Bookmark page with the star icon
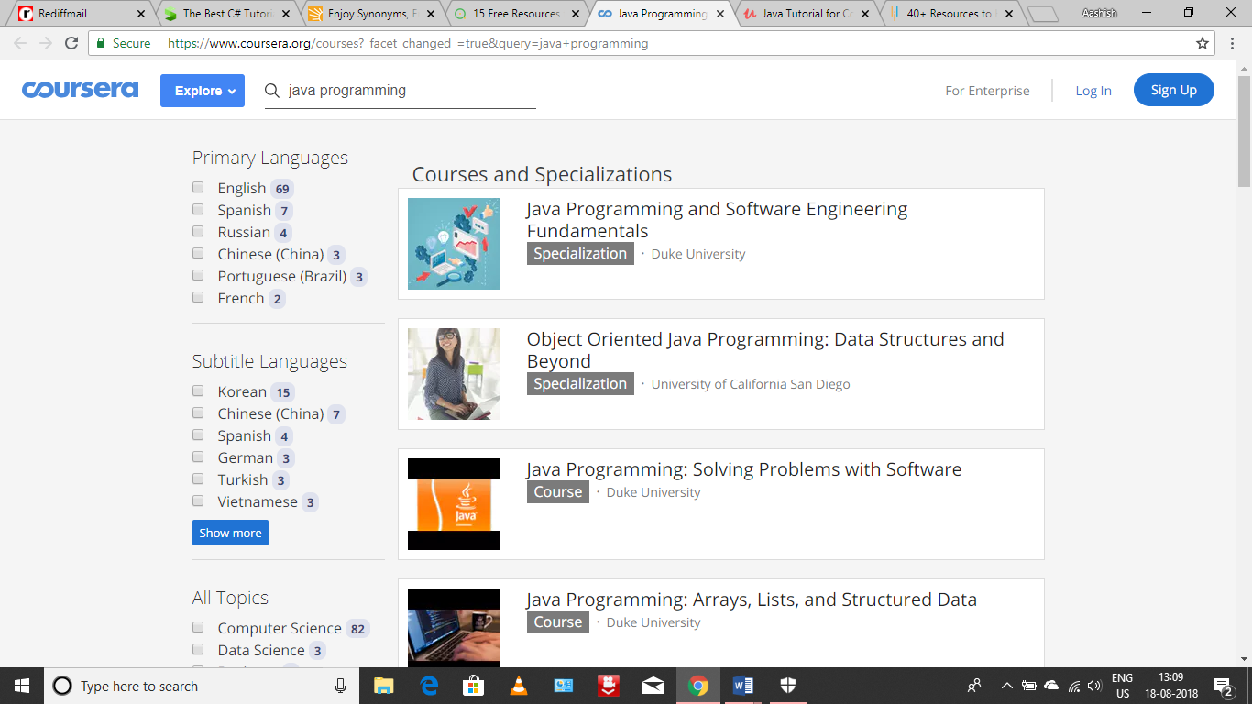The width and height of the screenshot is (1252, 704). click(1203, 43)
